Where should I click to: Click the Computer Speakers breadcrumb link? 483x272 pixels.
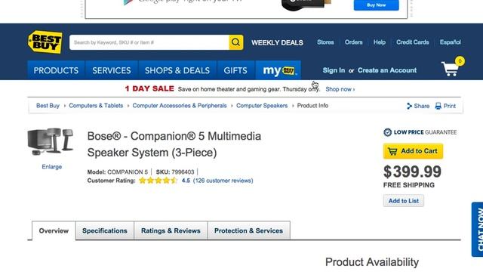click(x=262, y=106)
